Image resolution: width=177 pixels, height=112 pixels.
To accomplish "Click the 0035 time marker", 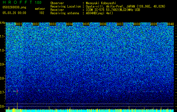I will (x=86, y=24).
